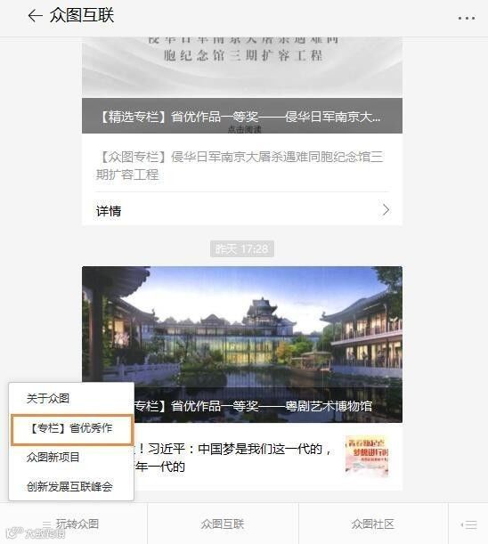Image resolution: width=488 pixels, height=544 pixels.
Task: Open the 【精选专栏】省优作品一等奖 banner title
Action: [242, 117]
